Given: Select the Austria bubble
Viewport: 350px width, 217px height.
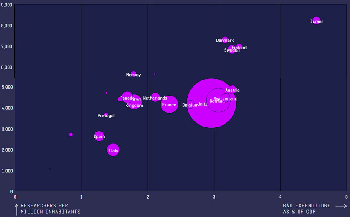Looking at the screenshot, I should point(233,90).
